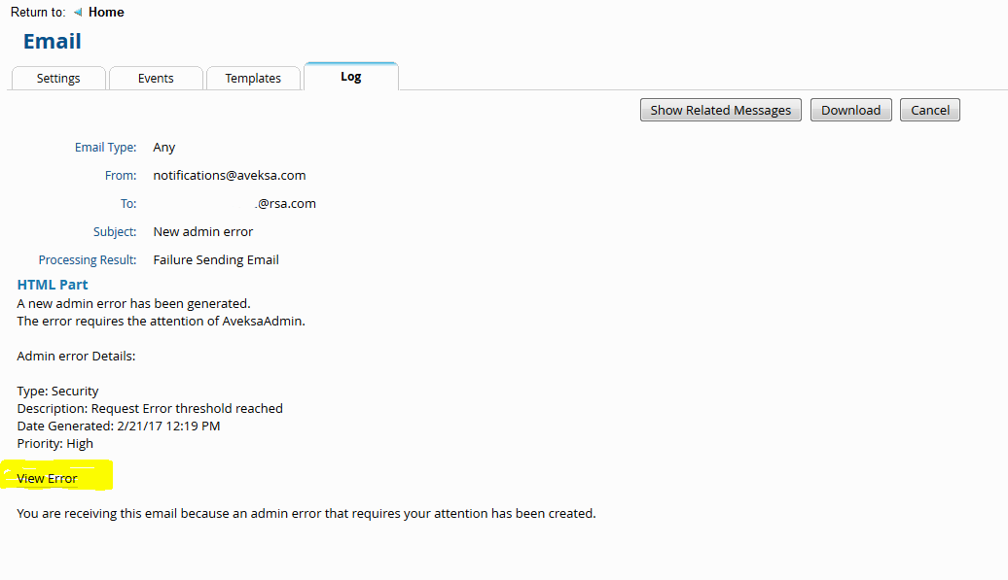Click the Email page heading
Image resolution: width=1008 pixels, height=580 pixels.
[x=53, y=42]
